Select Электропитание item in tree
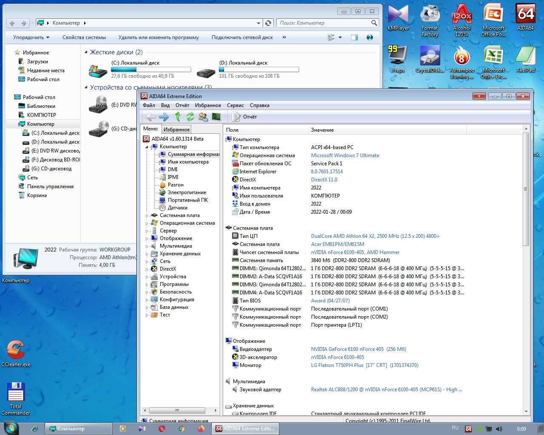Image resolution: width=544 pixels, height=435 pixels. [x=183, y=192]
